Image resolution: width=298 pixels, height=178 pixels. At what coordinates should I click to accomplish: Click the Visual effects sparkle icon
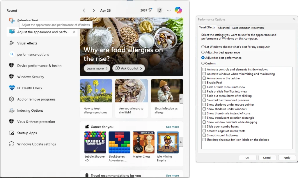[12, 43]
